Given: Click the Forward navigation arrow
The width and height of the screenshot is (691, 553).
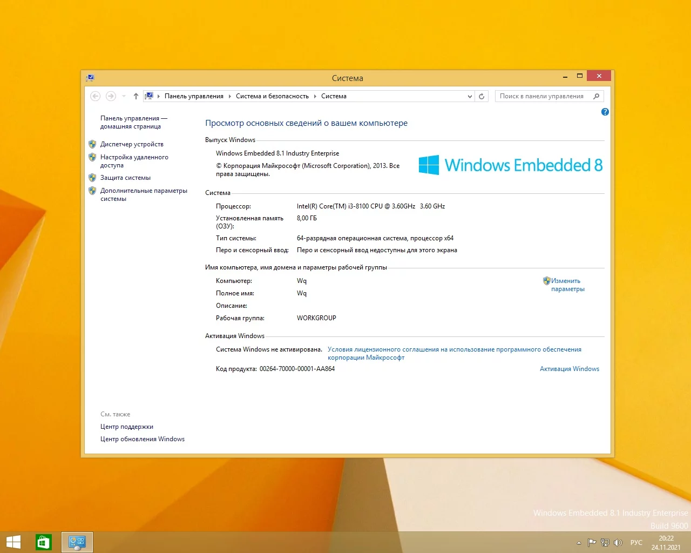Looking at the screenshot, I should (111, 96).
